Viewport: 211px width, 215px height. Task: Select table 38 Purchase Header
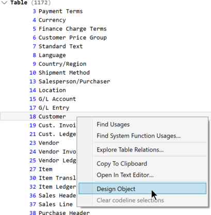[59, 212]
